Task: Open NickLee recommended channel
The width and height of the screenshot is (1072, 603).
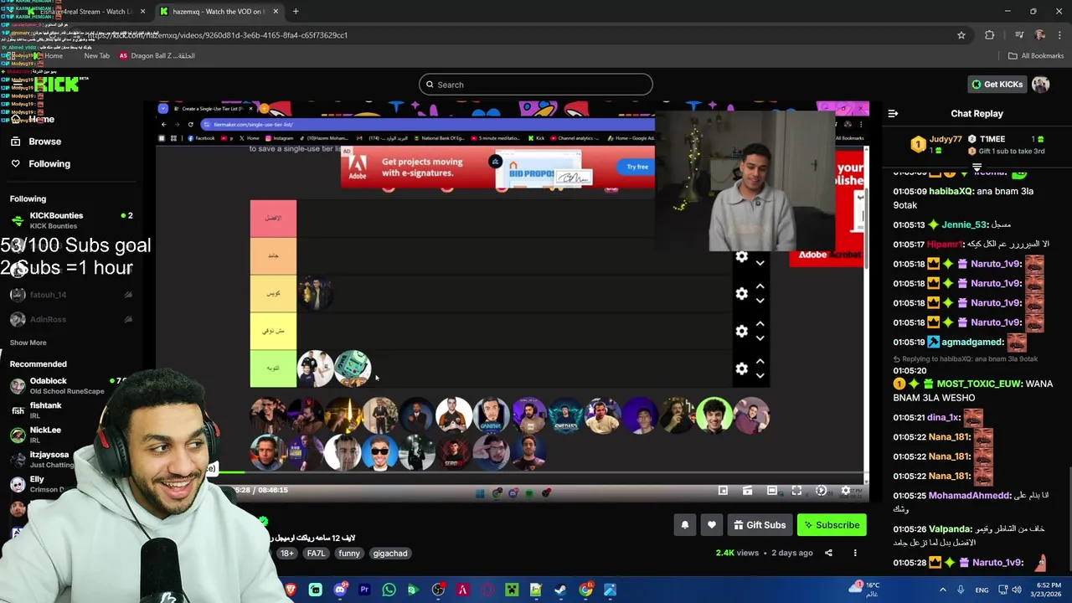Action: point(45,434)
